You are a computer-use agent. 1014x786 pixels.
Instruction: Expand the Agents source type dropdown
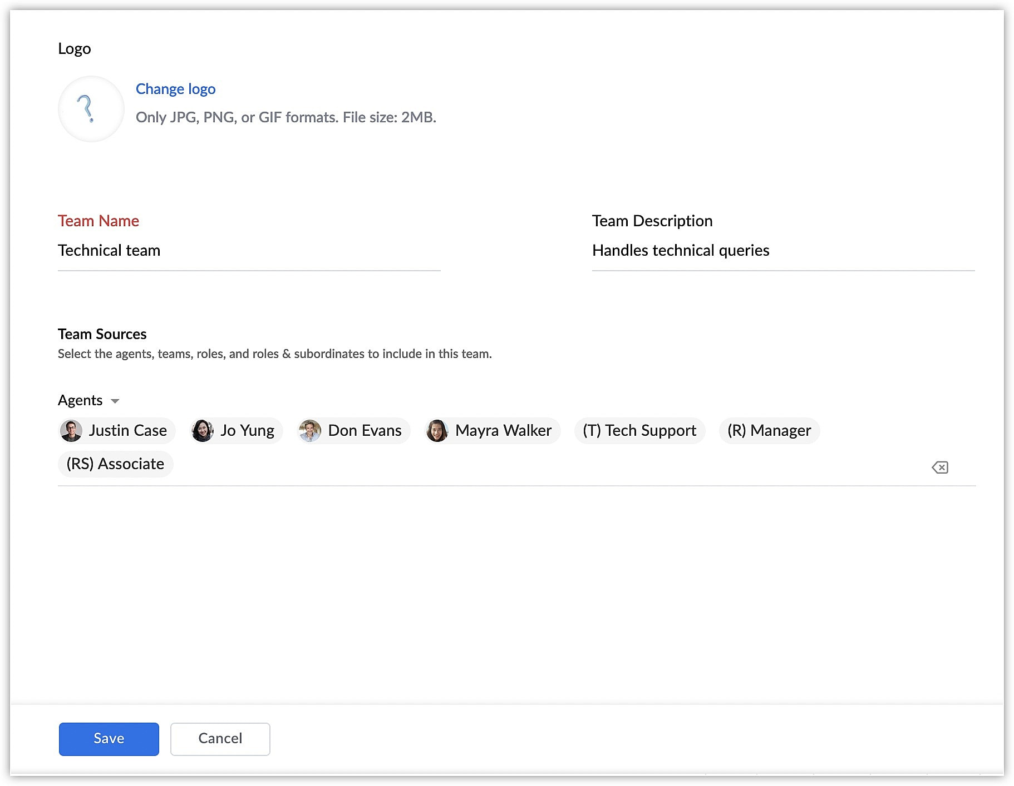(x=88, y=401)
